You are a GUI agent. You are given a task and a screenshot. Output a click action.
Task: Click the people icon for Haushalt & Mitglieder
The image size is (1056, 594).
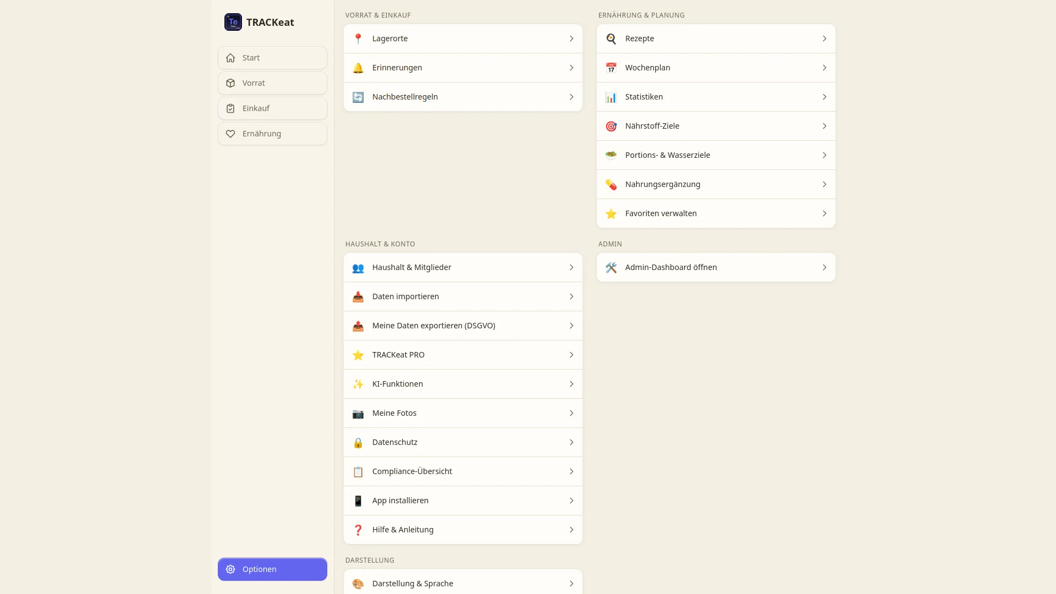coord(358,267)
